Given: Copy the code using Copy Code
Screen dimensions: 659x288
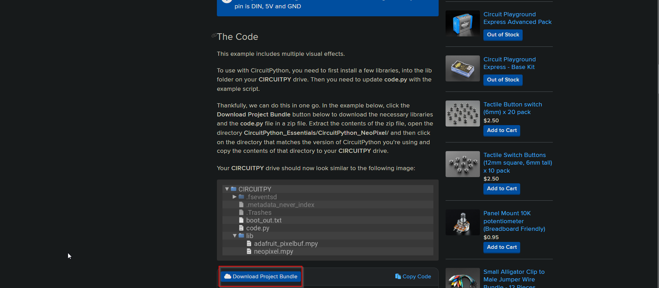Looking at the screenshot, I should [413, 276].
